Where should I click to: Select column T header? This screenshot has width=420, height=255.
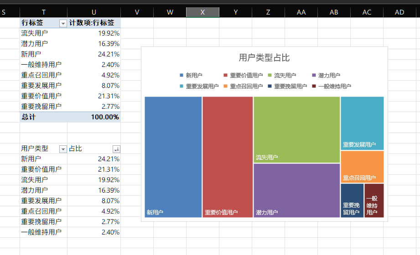[43, 12]
